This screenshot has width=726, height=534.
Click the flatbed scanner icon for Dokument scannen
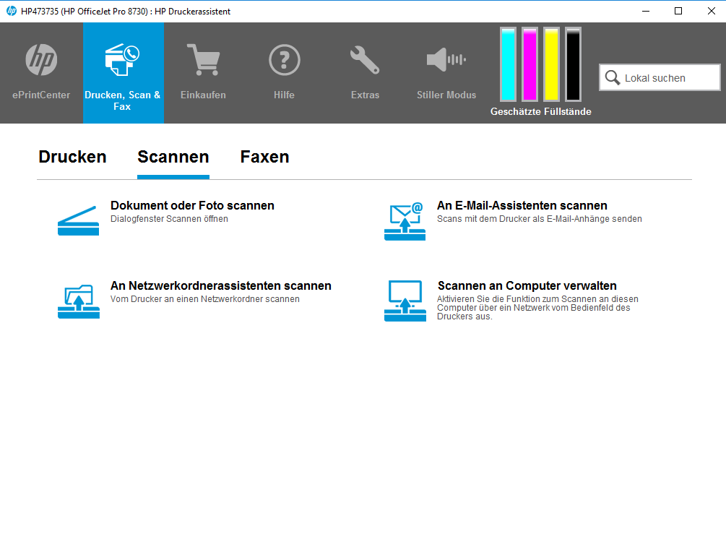tap(78, 220)
